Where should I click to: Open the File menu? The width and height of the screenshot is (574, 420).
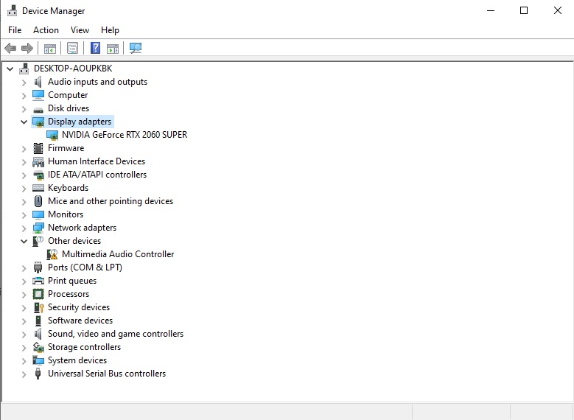click(x=15, y=30)
